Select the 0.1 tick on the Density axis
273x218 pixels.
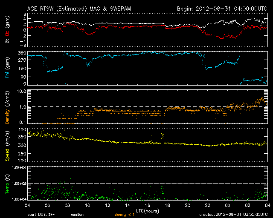click(23, 122)
